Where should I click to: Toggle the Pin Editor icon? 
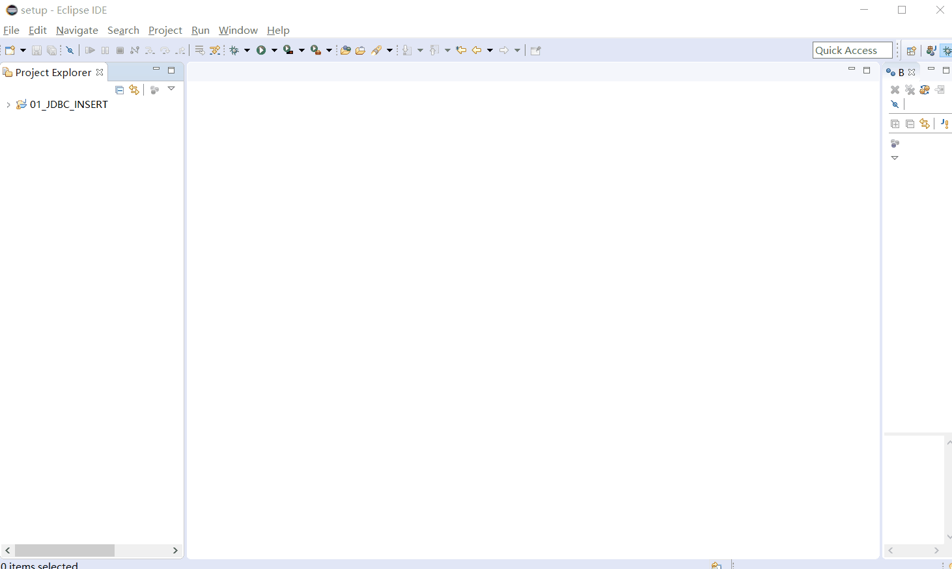[x=536, y=50]
